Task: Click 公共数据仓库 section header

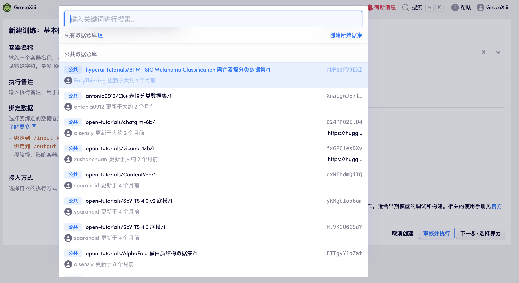Action: (81, 54)
